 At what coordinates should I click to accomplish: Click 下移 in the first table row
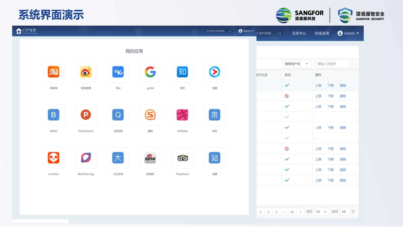331,86
